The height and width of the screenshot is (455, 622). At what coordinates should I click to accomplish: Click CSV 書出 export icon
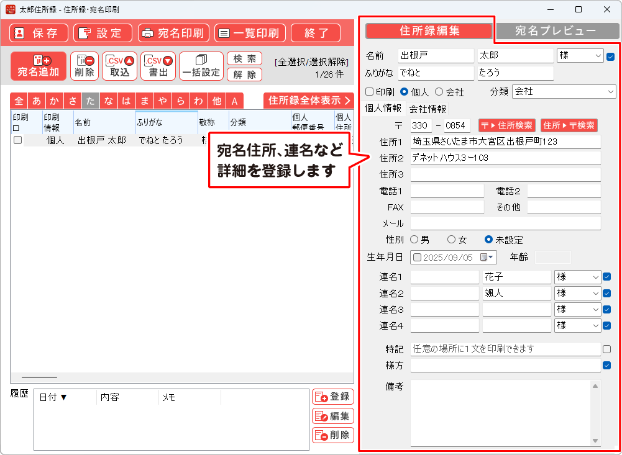[158, 66]
